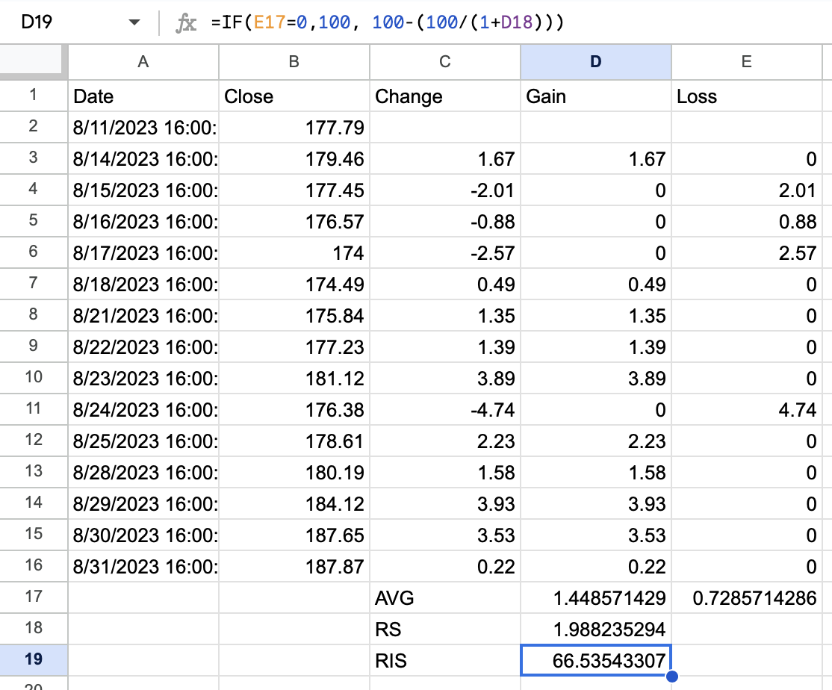Select the highlighted row 19 header
The height and width of the screenshot is (690, 832).
(34, 659)
